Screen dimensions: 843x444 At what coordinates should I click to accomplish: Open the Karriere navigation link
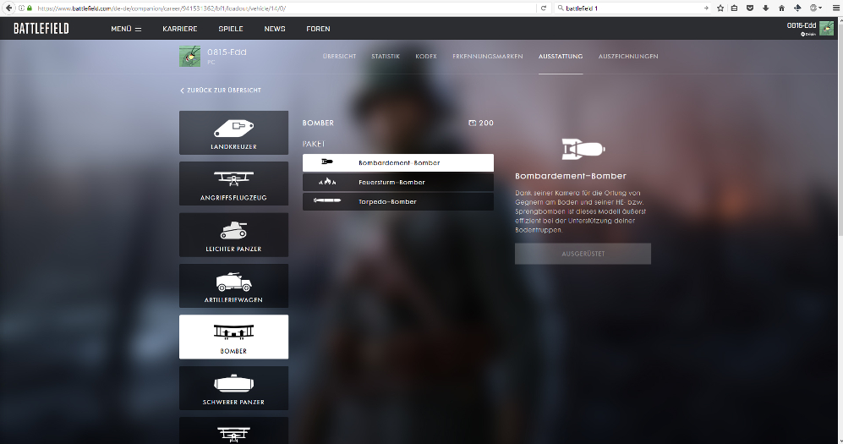click(x=179, y=29)
